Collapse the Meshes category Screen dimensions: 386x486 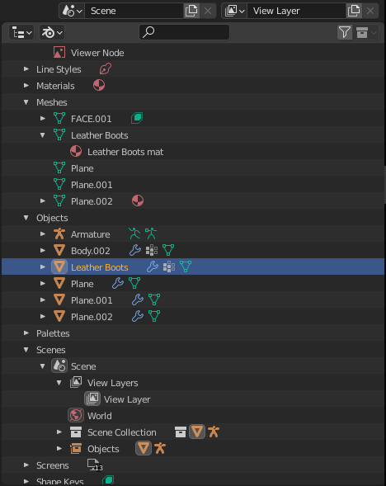[x=26, y=102]
